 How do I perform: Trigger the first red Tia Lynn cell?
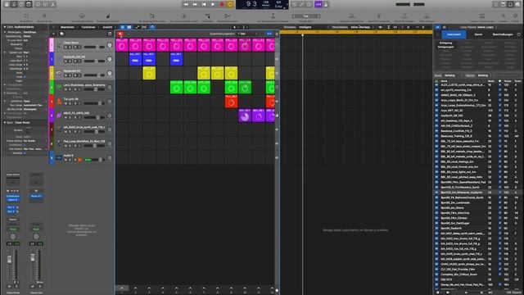[231, 102]
